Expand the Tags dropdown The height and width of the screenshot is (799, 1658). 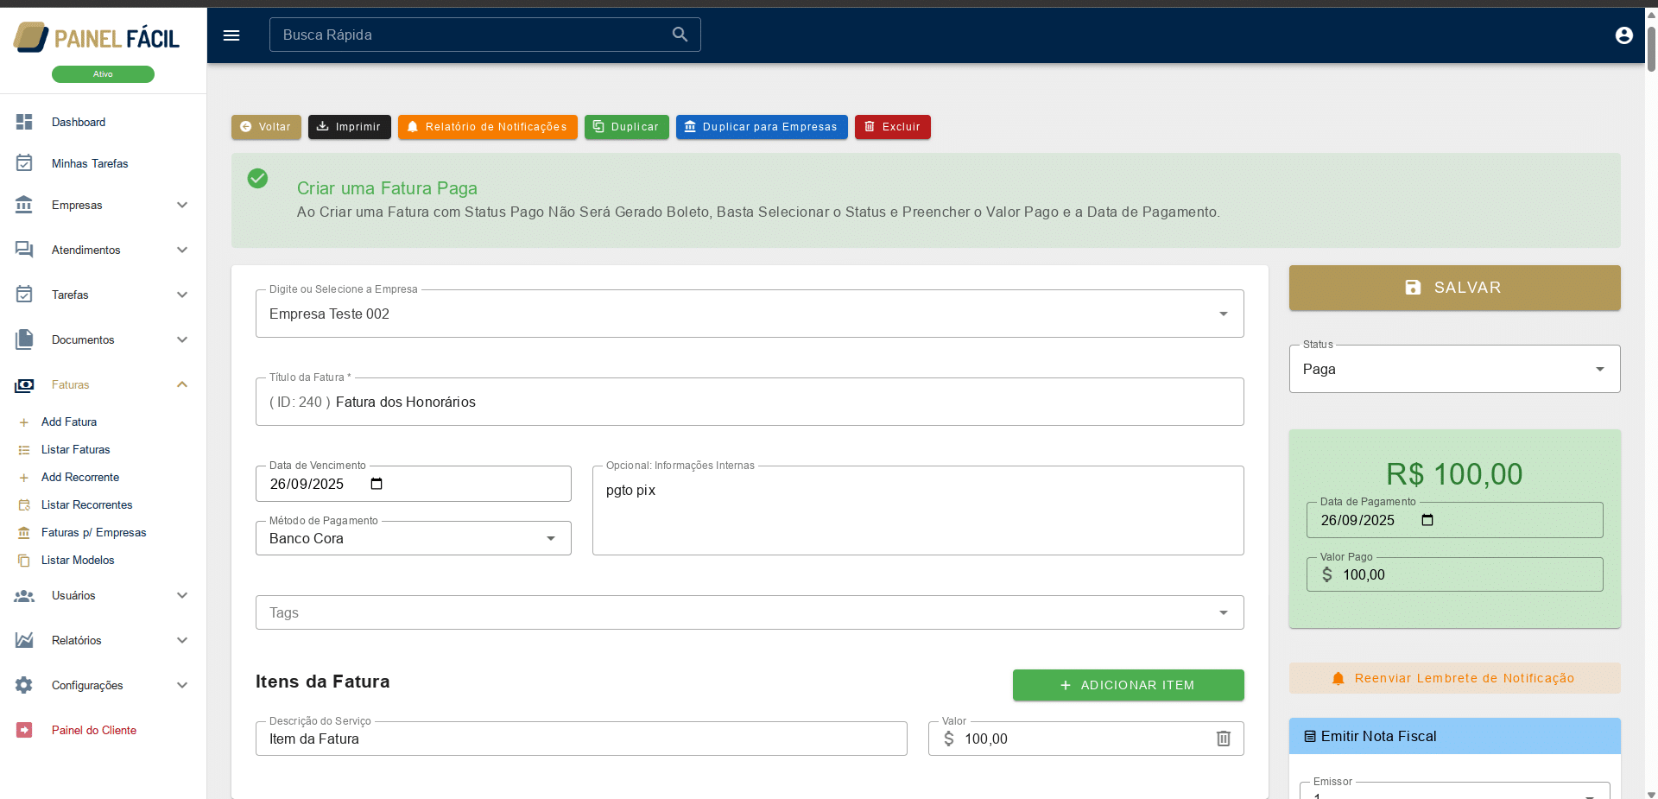coord(1223,612)
